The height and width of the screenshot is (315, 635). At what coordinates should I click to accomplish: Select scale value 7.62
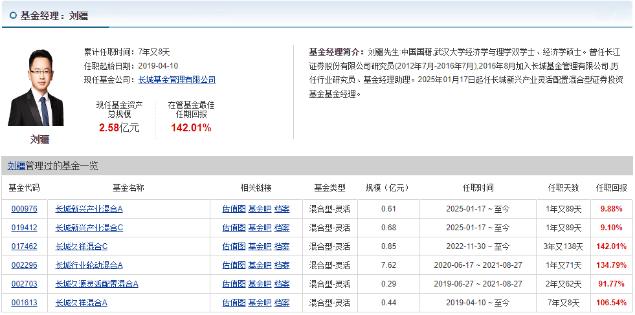389,265
